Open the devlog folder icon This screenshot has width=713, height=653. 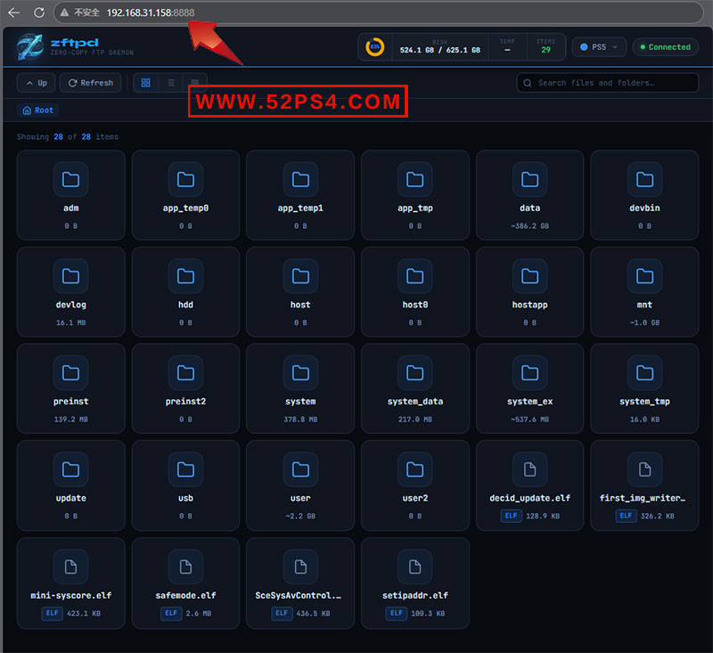point(71,276)
